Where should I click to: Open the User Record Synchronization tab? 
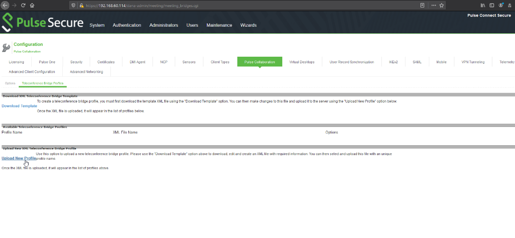coord(352,62)
